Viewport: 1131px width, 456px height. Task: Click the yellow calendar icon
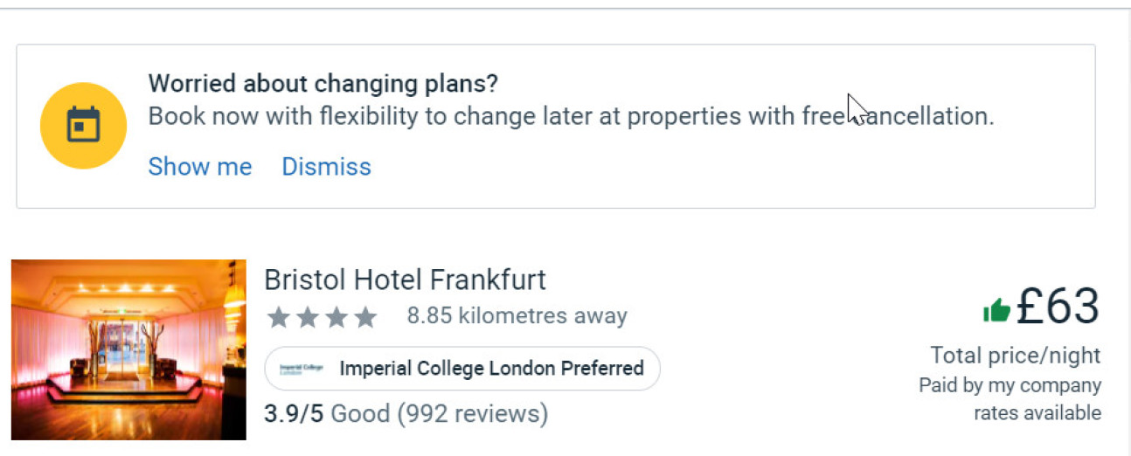(x=83, y=126)
